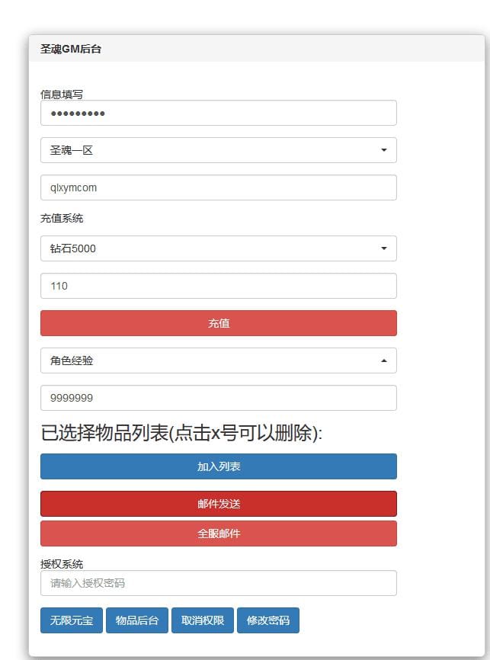Image resolution: width=490 pixels, height=660 pixels.
Task: Click the 圣魂GM后台 panel header title
Action: [71, 49]
